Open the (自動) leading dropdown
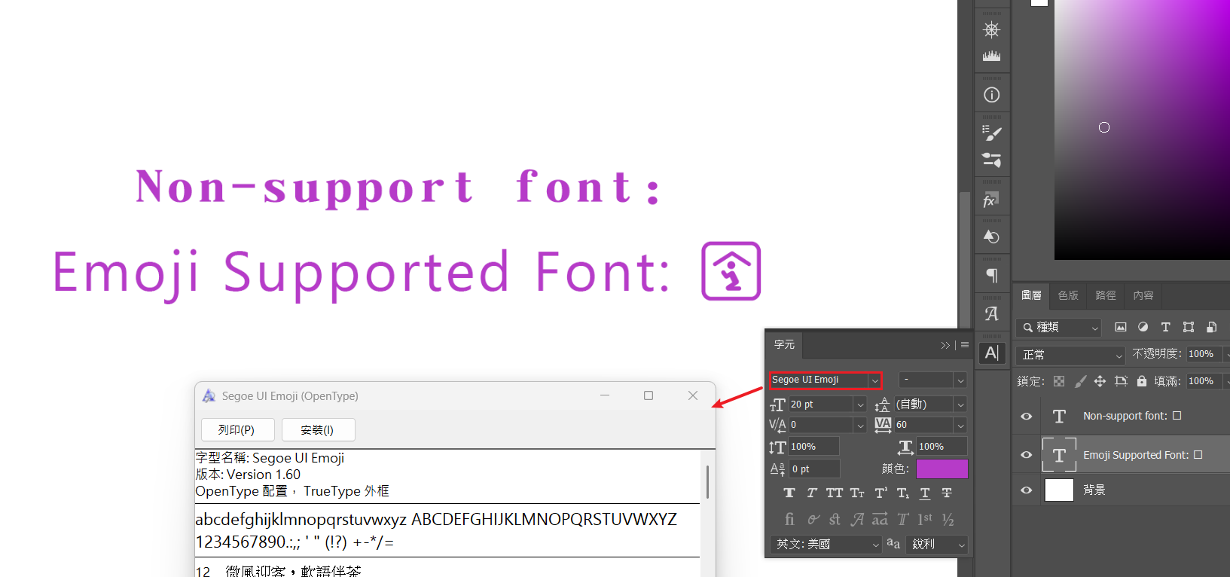 [960, 405]
